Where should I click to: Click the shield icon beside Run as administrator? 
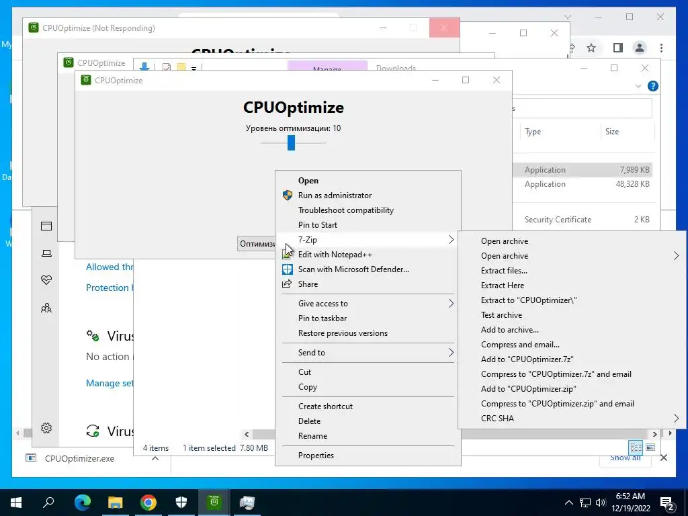(288, 196)
